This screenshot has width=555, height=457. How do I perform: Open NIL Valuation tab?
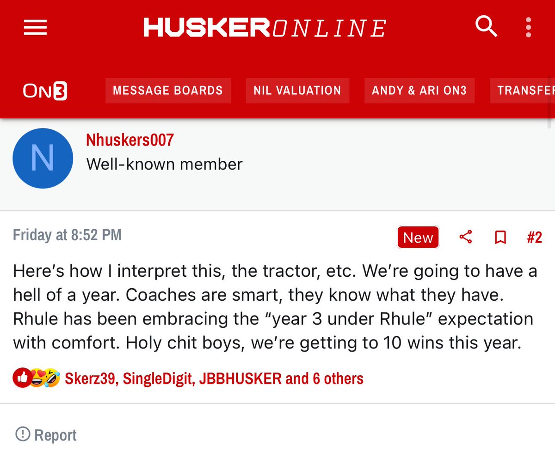point(297,91)
